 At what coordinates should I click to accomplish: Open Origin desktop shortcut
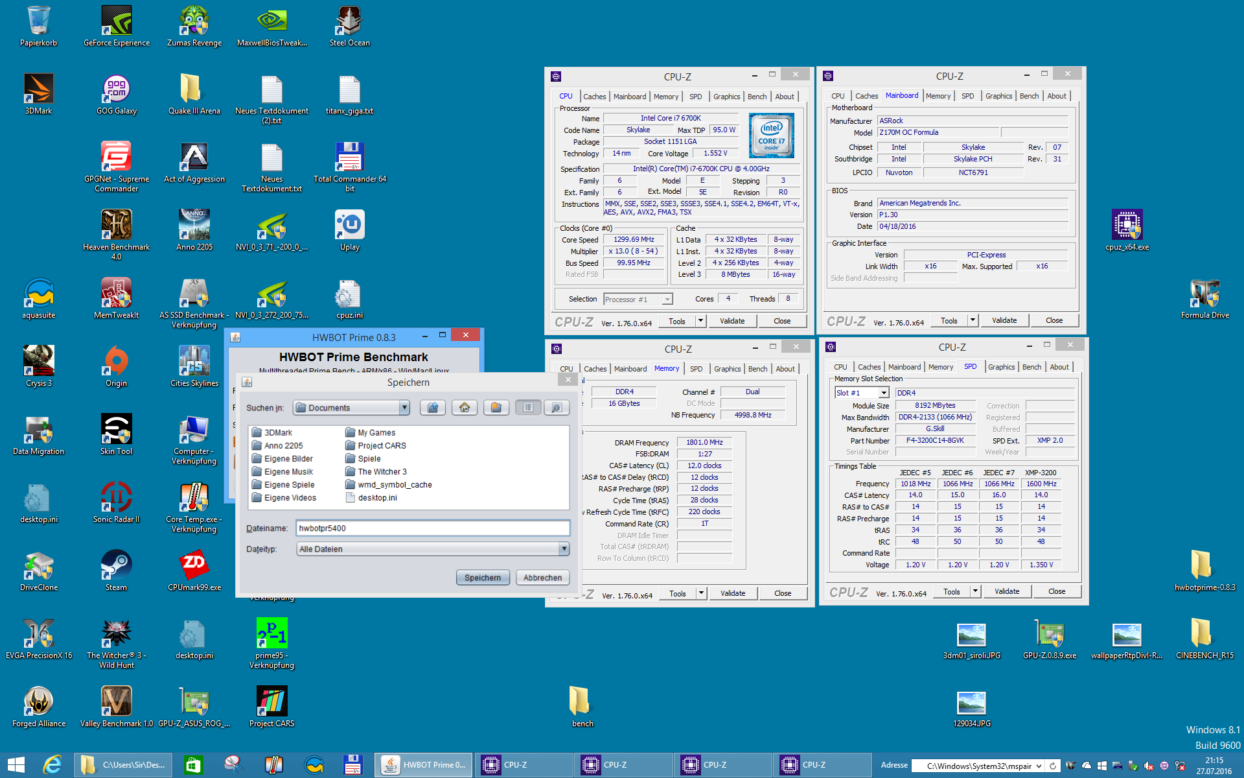tap(117, 366)
